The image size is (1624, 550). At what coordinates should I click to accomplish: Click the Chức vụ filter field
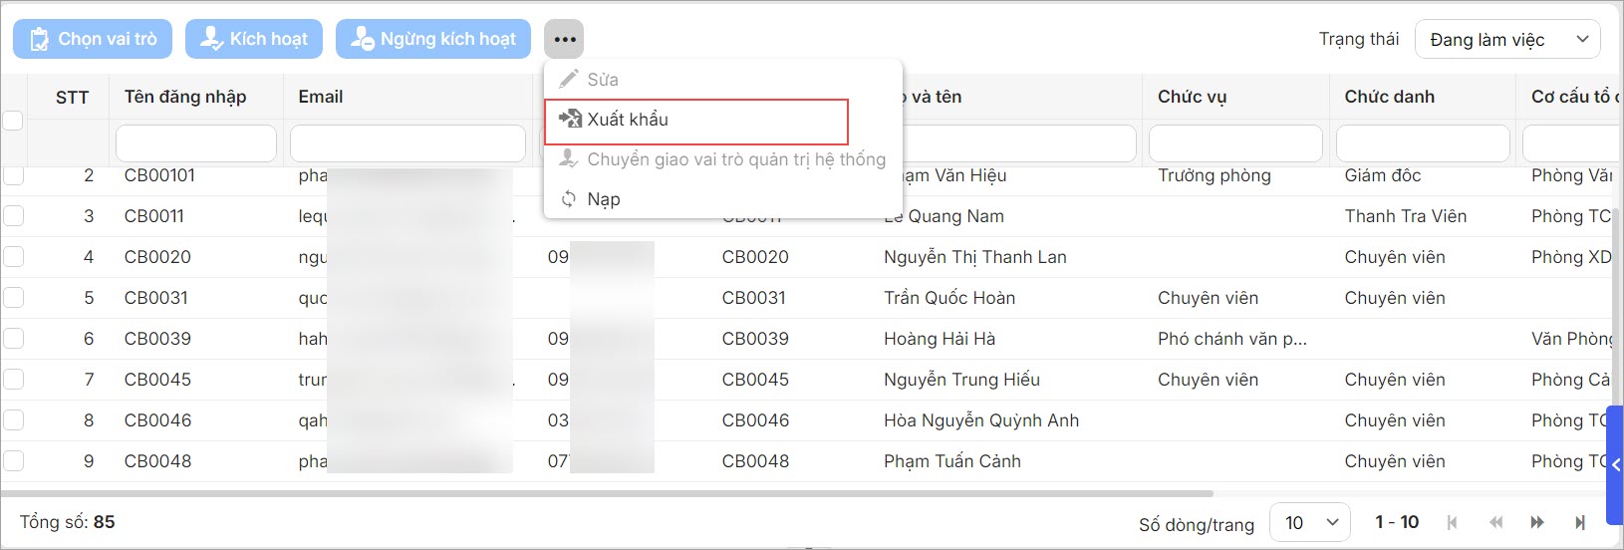pyautogui.click(x=1235, y=143)
